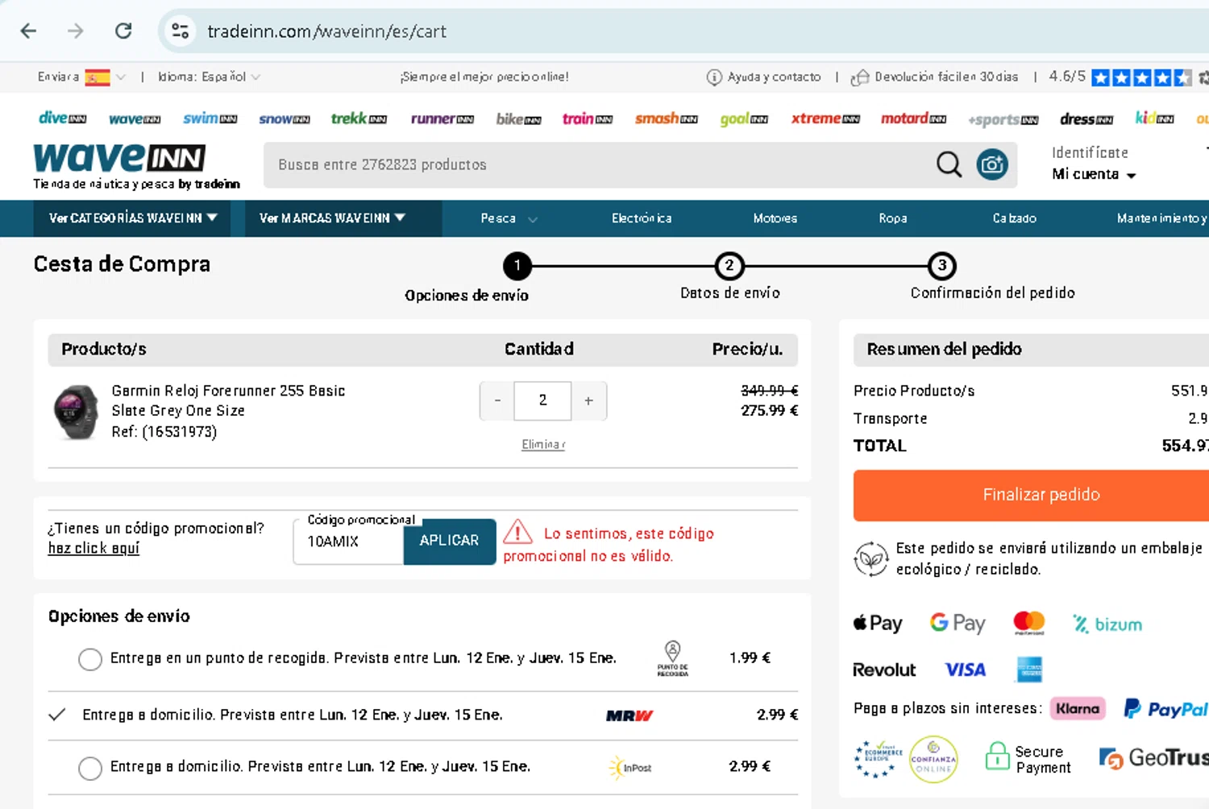Click the PayPal payment logo
Viewport: 1209px width, 809px height.
click(x=1165, y=708)
